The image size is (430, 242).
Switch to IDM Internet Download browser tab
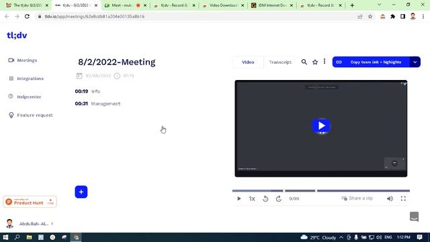pos(273,5)
